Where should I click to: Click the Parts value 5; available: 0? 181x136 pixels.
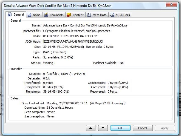point(58,57)
